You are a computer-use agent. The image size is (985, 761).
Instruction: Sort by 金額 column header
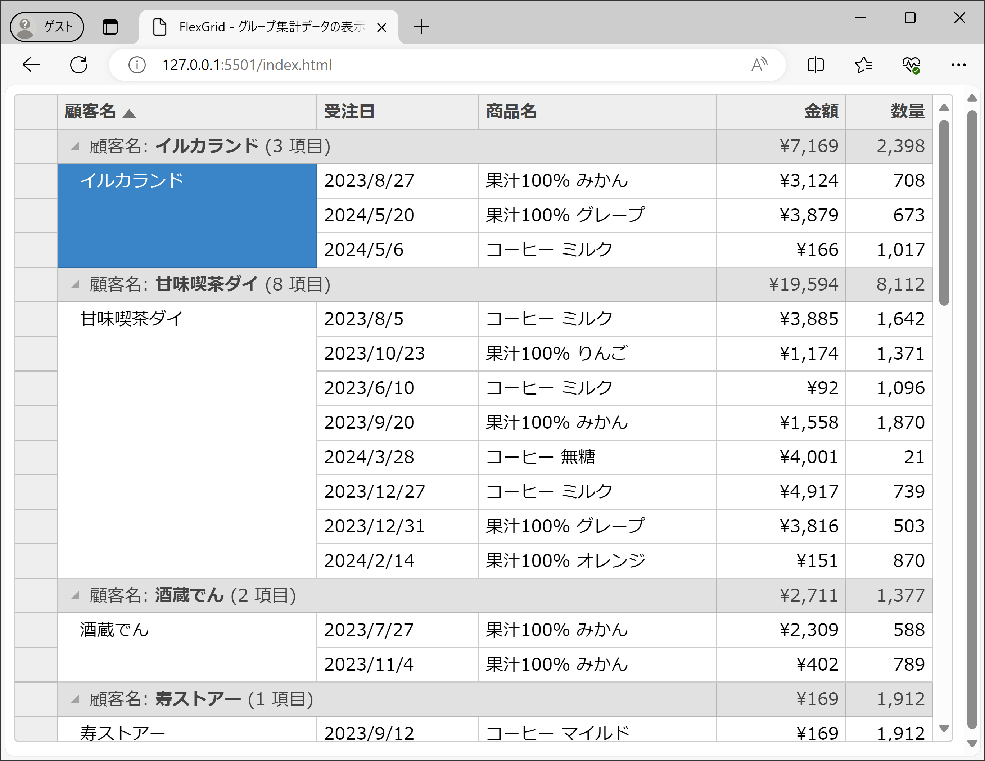click(781, 112)
